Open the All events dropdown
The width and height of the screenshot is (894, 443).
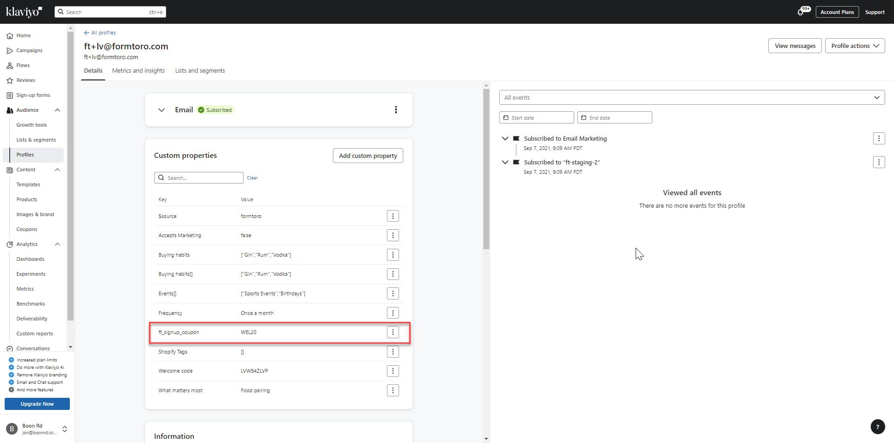pyautogui.click(x=692, y=97)
